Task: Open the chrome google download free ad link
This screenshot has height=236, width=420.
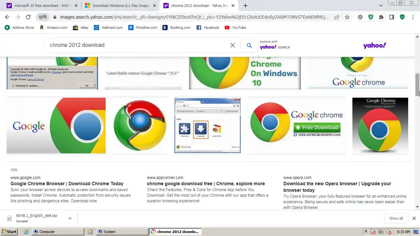Action: click(x=206, y=184)
